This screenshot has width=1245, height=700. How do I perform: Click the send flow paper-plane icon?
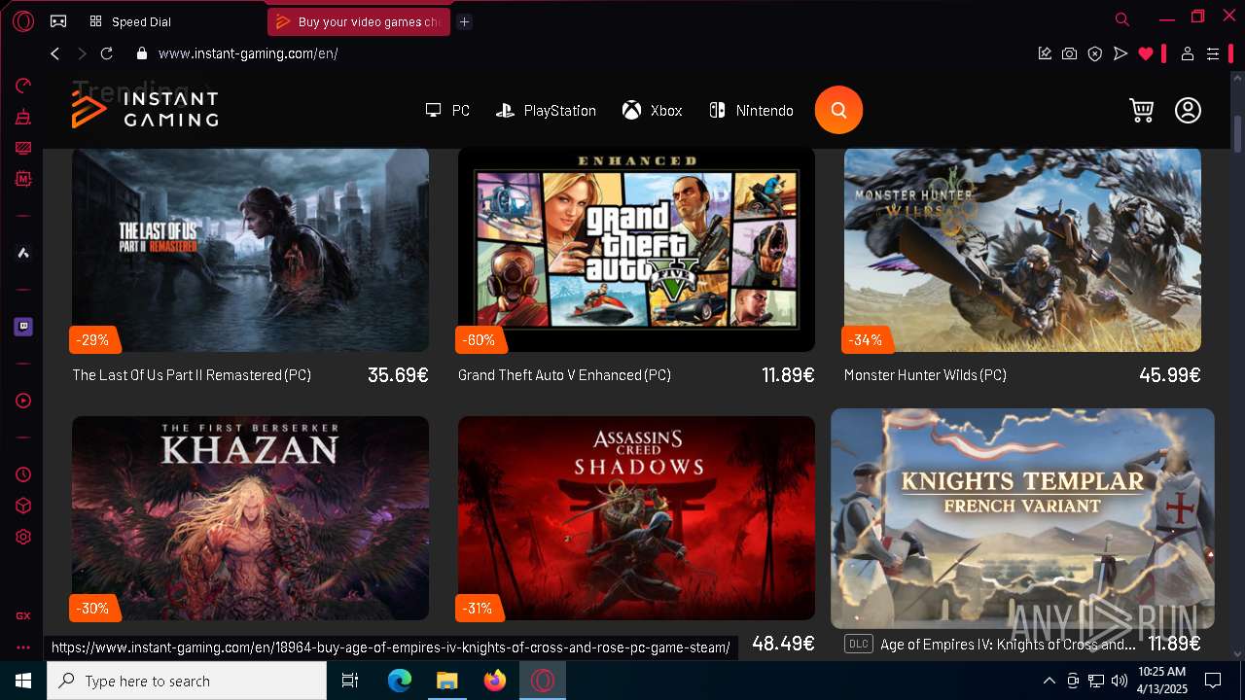(1120, 53)
